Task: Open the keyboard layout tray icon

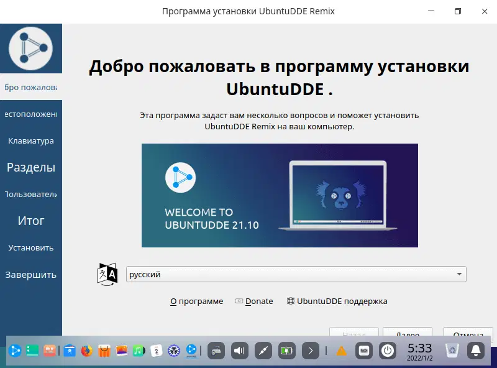Action: 216,351
